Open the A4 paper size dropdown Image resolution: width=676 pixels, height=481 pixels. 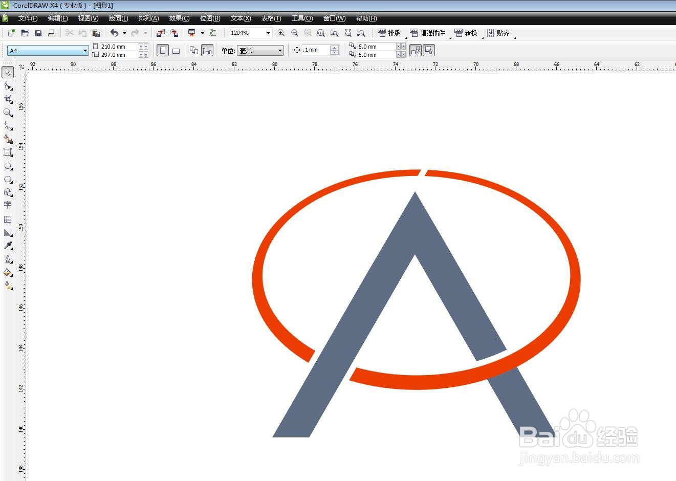(x=85, y=51)
